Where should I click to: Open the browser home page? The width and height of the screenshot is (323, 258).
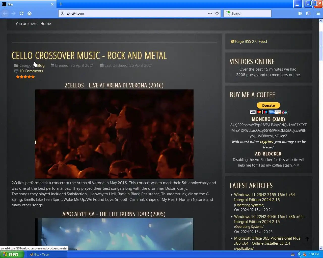pos(30,13)
